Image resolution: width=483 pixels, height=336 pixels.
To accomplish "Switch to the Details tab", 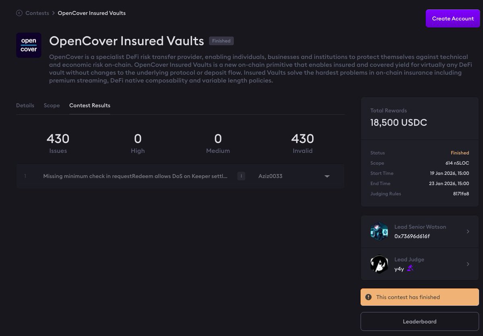I will [25, 105].
